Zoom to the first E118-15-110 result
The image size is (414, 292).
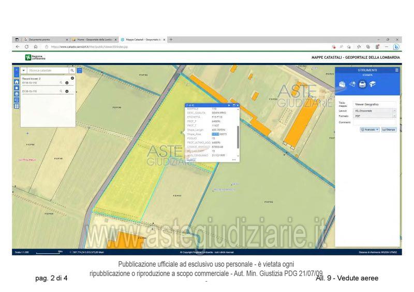(x=61, y=83)
